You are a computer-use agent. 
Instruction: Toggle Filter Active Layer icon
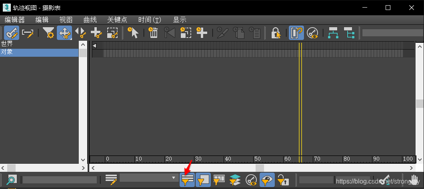click(235, 180)
